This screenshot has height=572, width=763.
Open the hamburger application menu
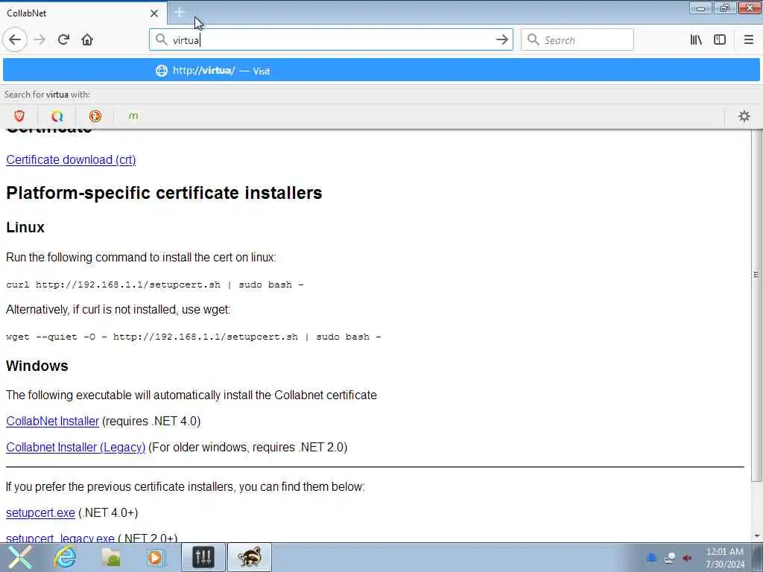click(749, 40)
